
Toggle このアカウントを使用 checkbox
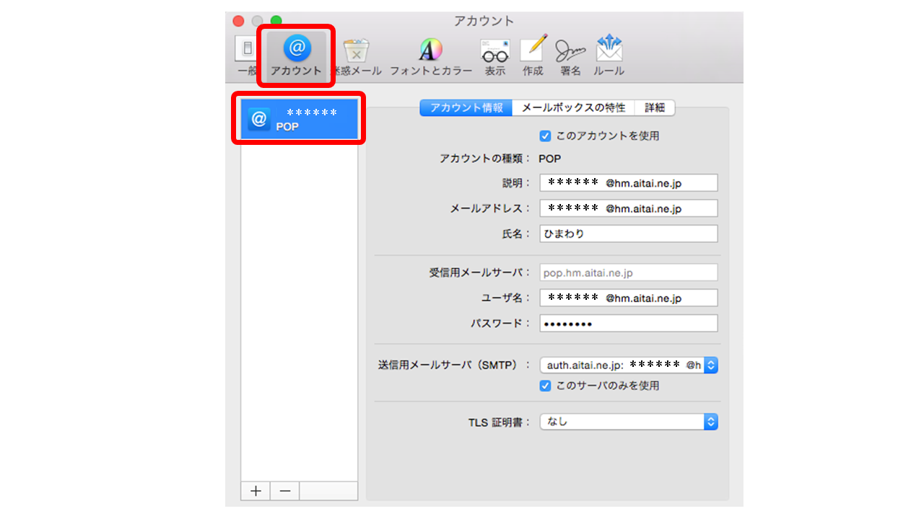pyautogui.click(x=546, y=136)
